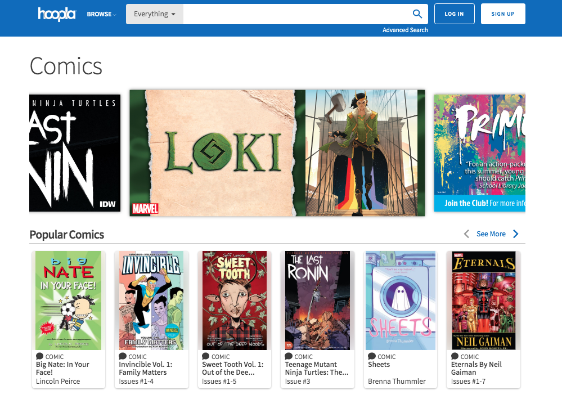Click the next arrow beside See More
The height and width of the screenshot is (408, 562).
[516, 234]
